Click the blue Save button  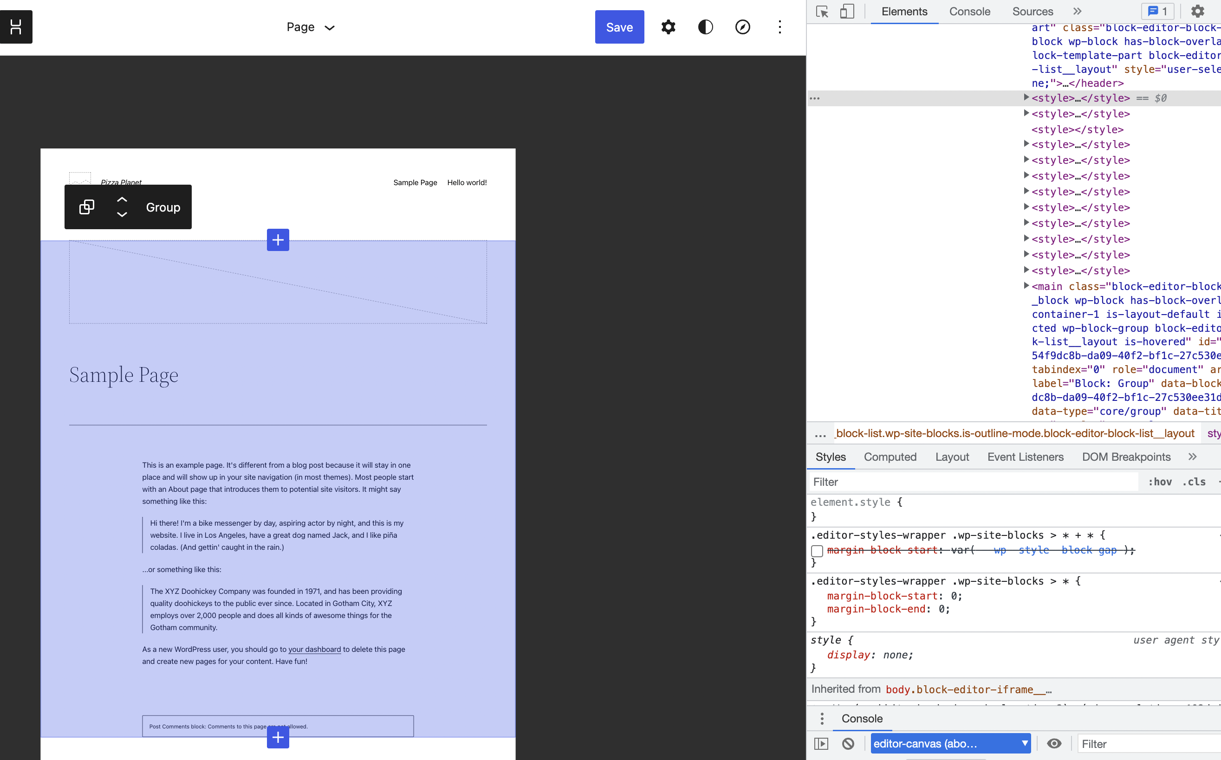619,27
